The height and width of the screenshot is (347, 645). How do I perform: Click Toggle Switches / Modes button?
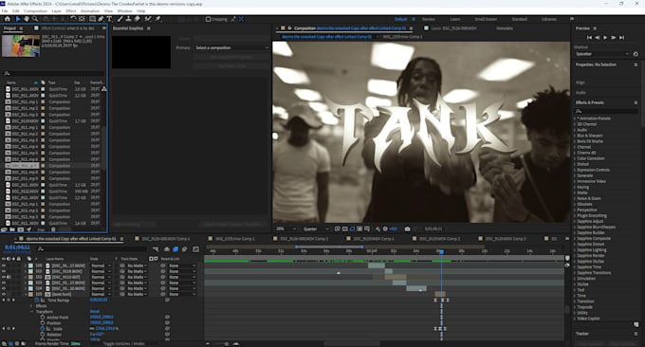(x=124, y=344)
